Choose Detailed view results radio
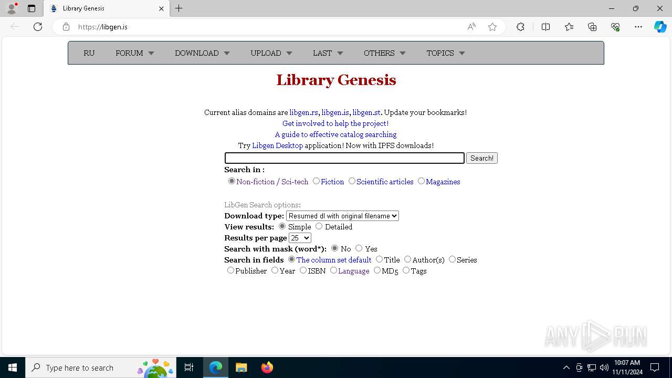 coord(319,226)
